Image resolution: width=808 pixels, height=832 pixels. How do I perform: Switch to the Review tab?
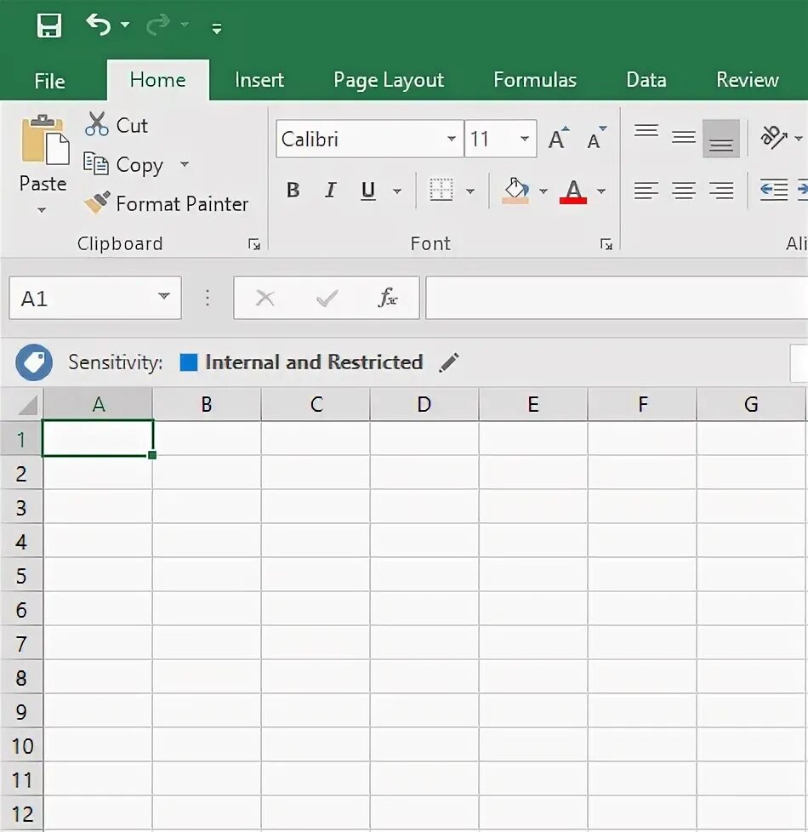748,80
